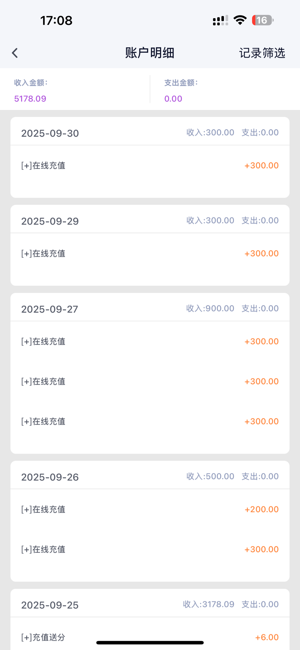Tap the cellular signal bars icon
Viewport: 300px width, 650px height.
point(220,20)
